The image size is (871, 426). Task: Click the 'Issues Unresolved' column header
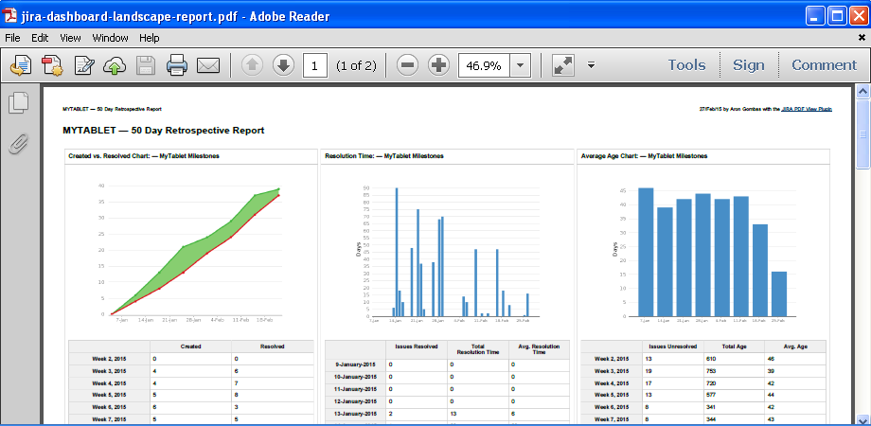point(673,346)
